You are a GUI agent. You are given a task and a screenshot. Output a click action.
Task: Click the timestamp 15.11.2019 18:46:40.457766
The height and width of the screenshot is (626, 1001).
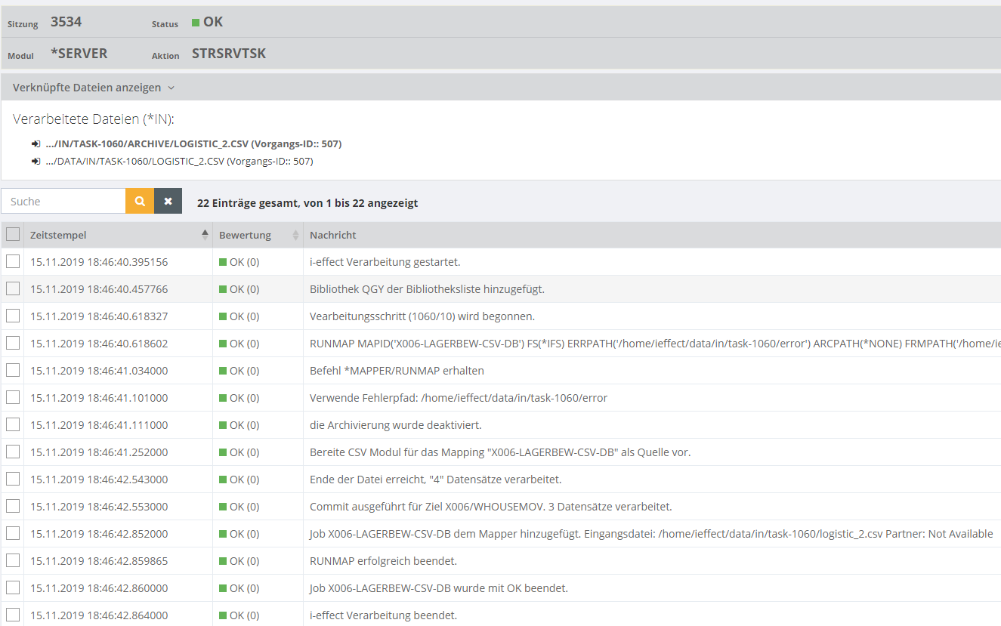[99, 289]
